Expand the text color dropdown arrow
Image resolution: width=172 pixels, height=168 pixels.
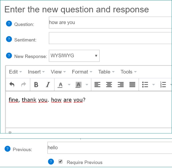coord(69,85)
